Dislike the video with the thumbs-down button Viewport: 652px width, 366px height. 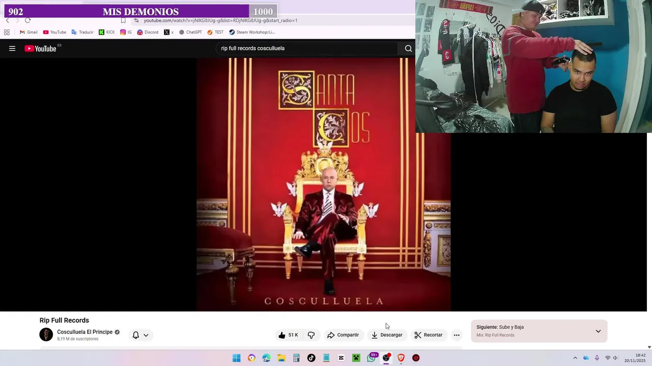click(311, 335)
